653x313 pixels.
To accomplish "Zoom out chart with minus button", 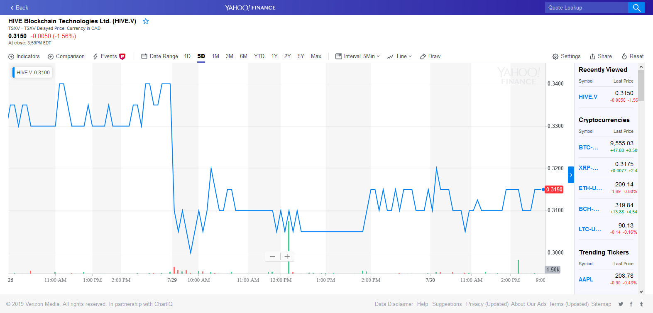I will (272, 257).
